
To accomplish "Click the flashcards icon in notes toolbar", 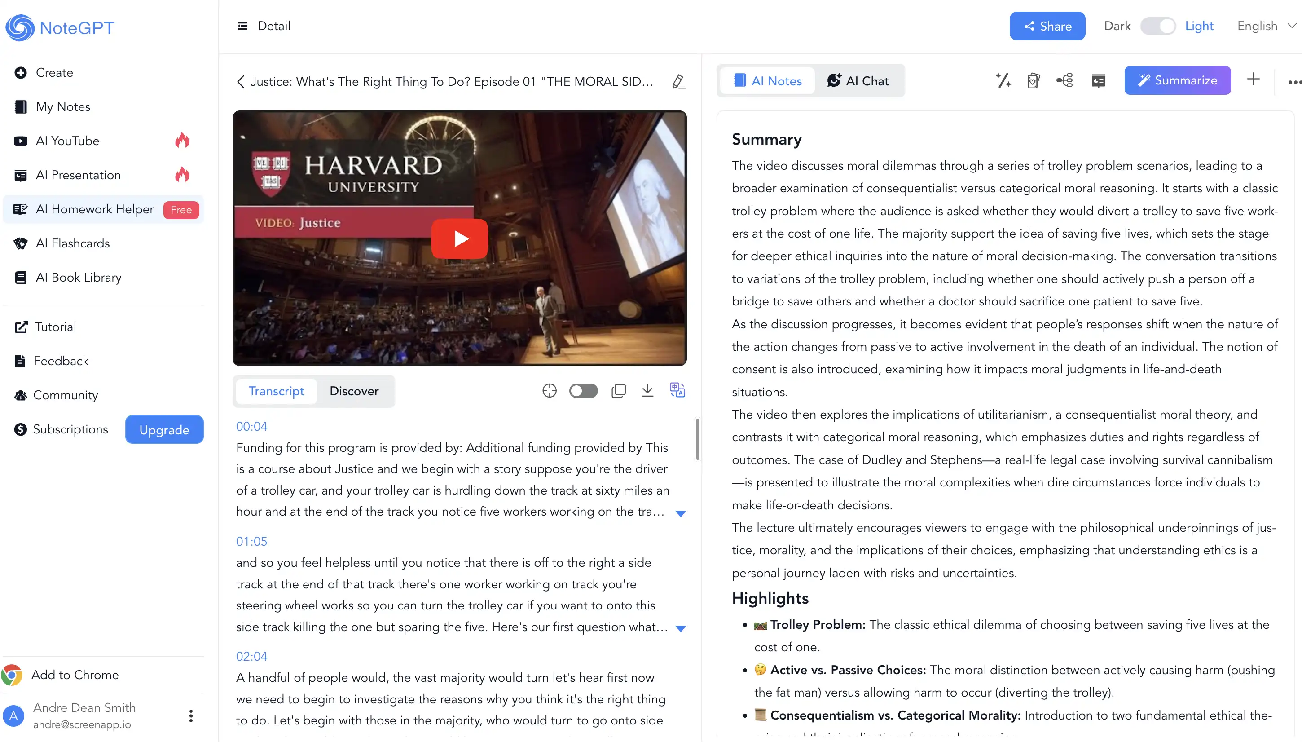I will (1033, 80).
